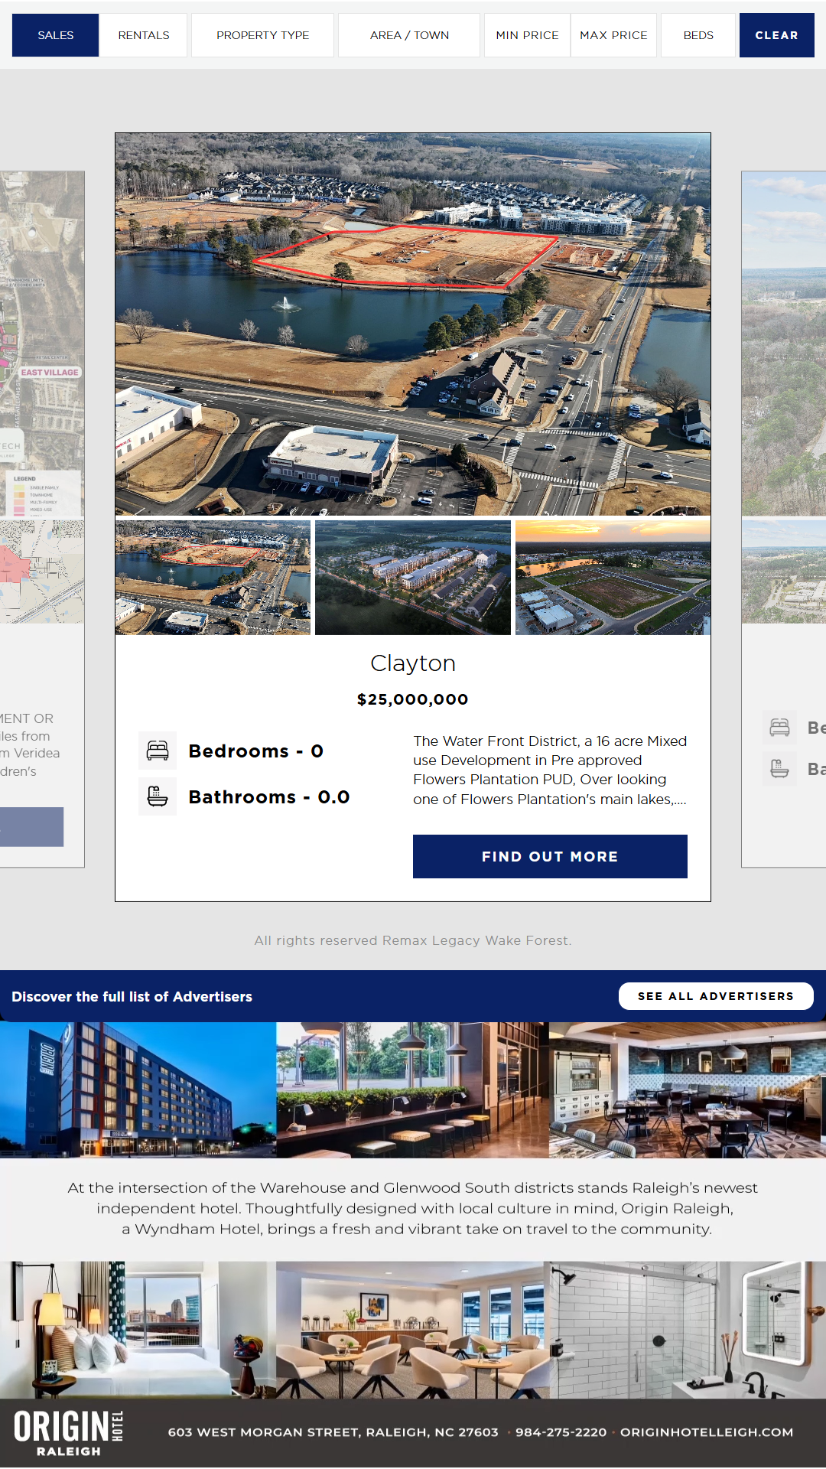826x1469 pixels.
Task: Select the Sales toggle
Action: tap(55, 35)
